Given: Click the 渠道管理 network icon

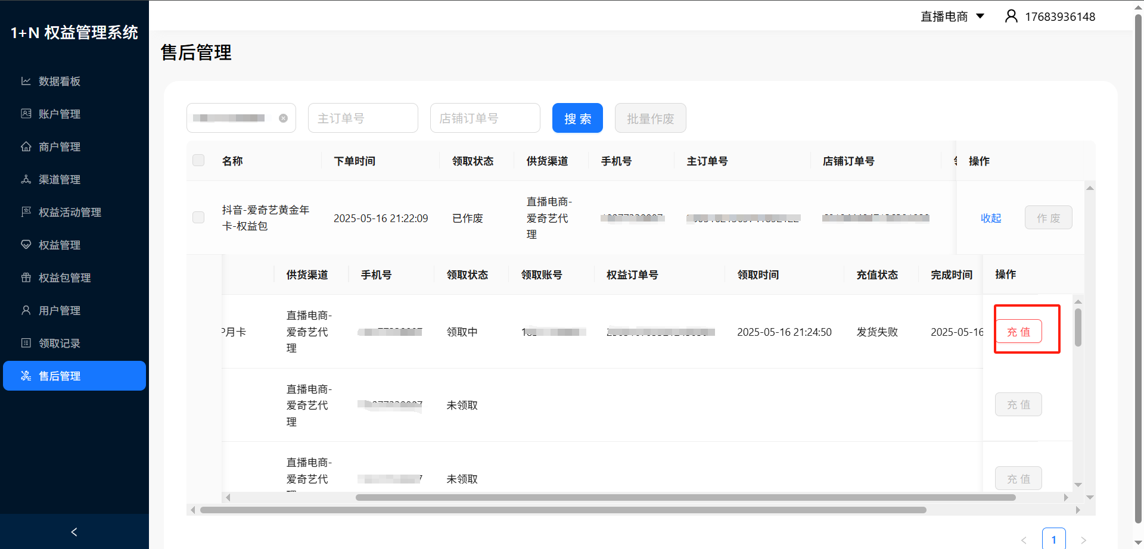Looking at the screenshot, I should tap(26, 179).
